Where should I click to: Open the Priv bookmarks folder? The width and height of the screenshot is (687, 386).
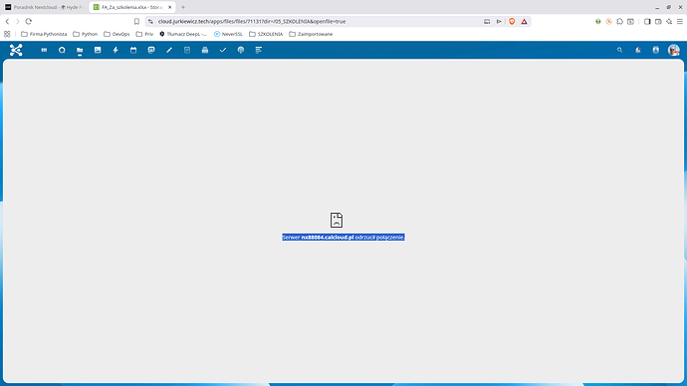[x=144, y=34]
